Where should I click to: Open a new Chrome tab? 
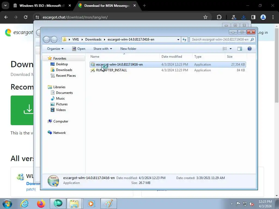pyautogui.click(x=144, y=6)
